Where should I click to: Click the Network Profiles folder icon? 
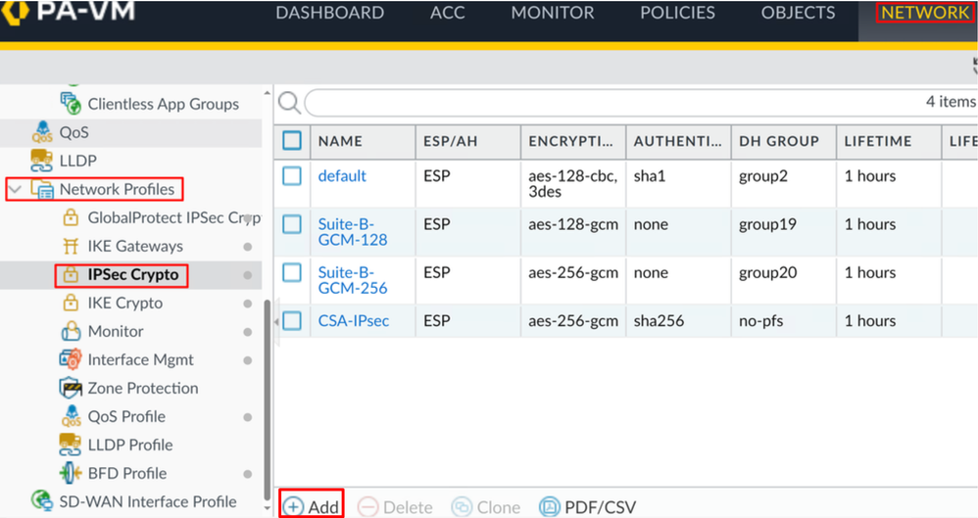42,190
